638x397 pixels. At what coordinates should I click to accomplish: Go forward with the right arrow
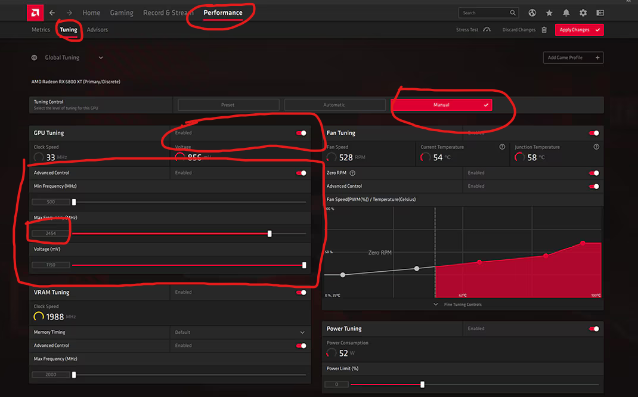click(69, 13)
